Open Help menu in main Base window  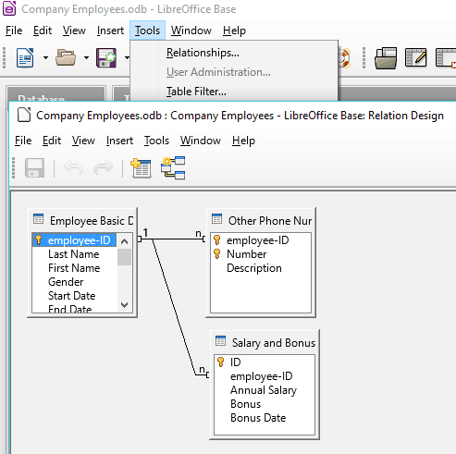[234, 31]
